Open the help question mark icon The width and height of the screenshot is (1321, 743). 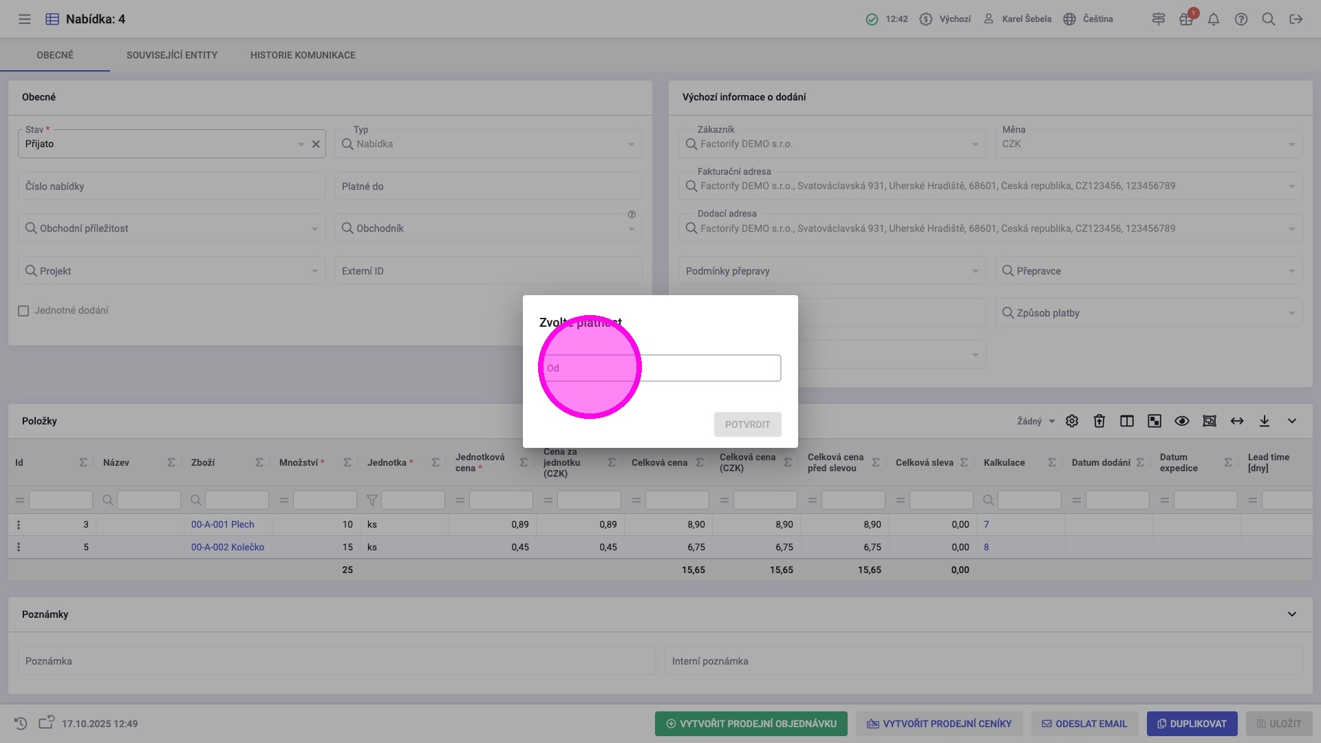coord(1241,19)
